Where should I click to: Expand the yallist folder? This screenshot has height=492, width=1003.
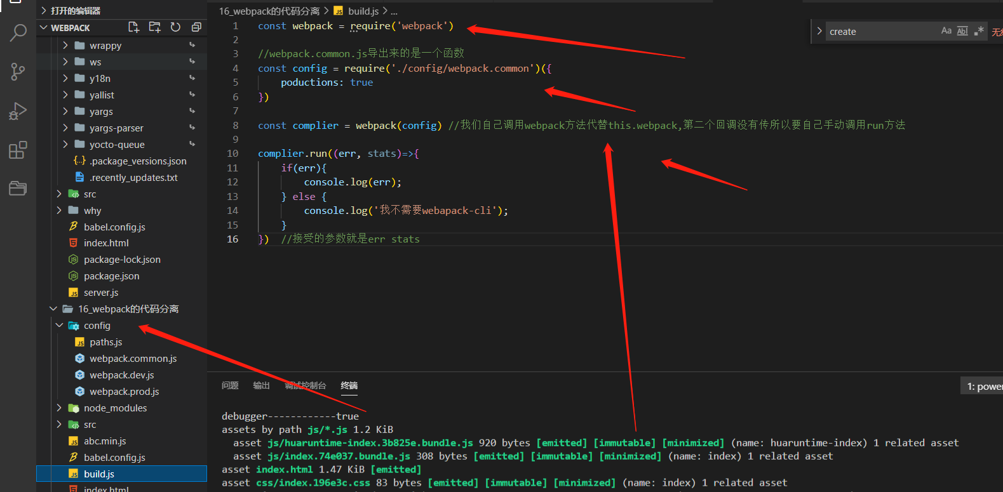point(65,95)
